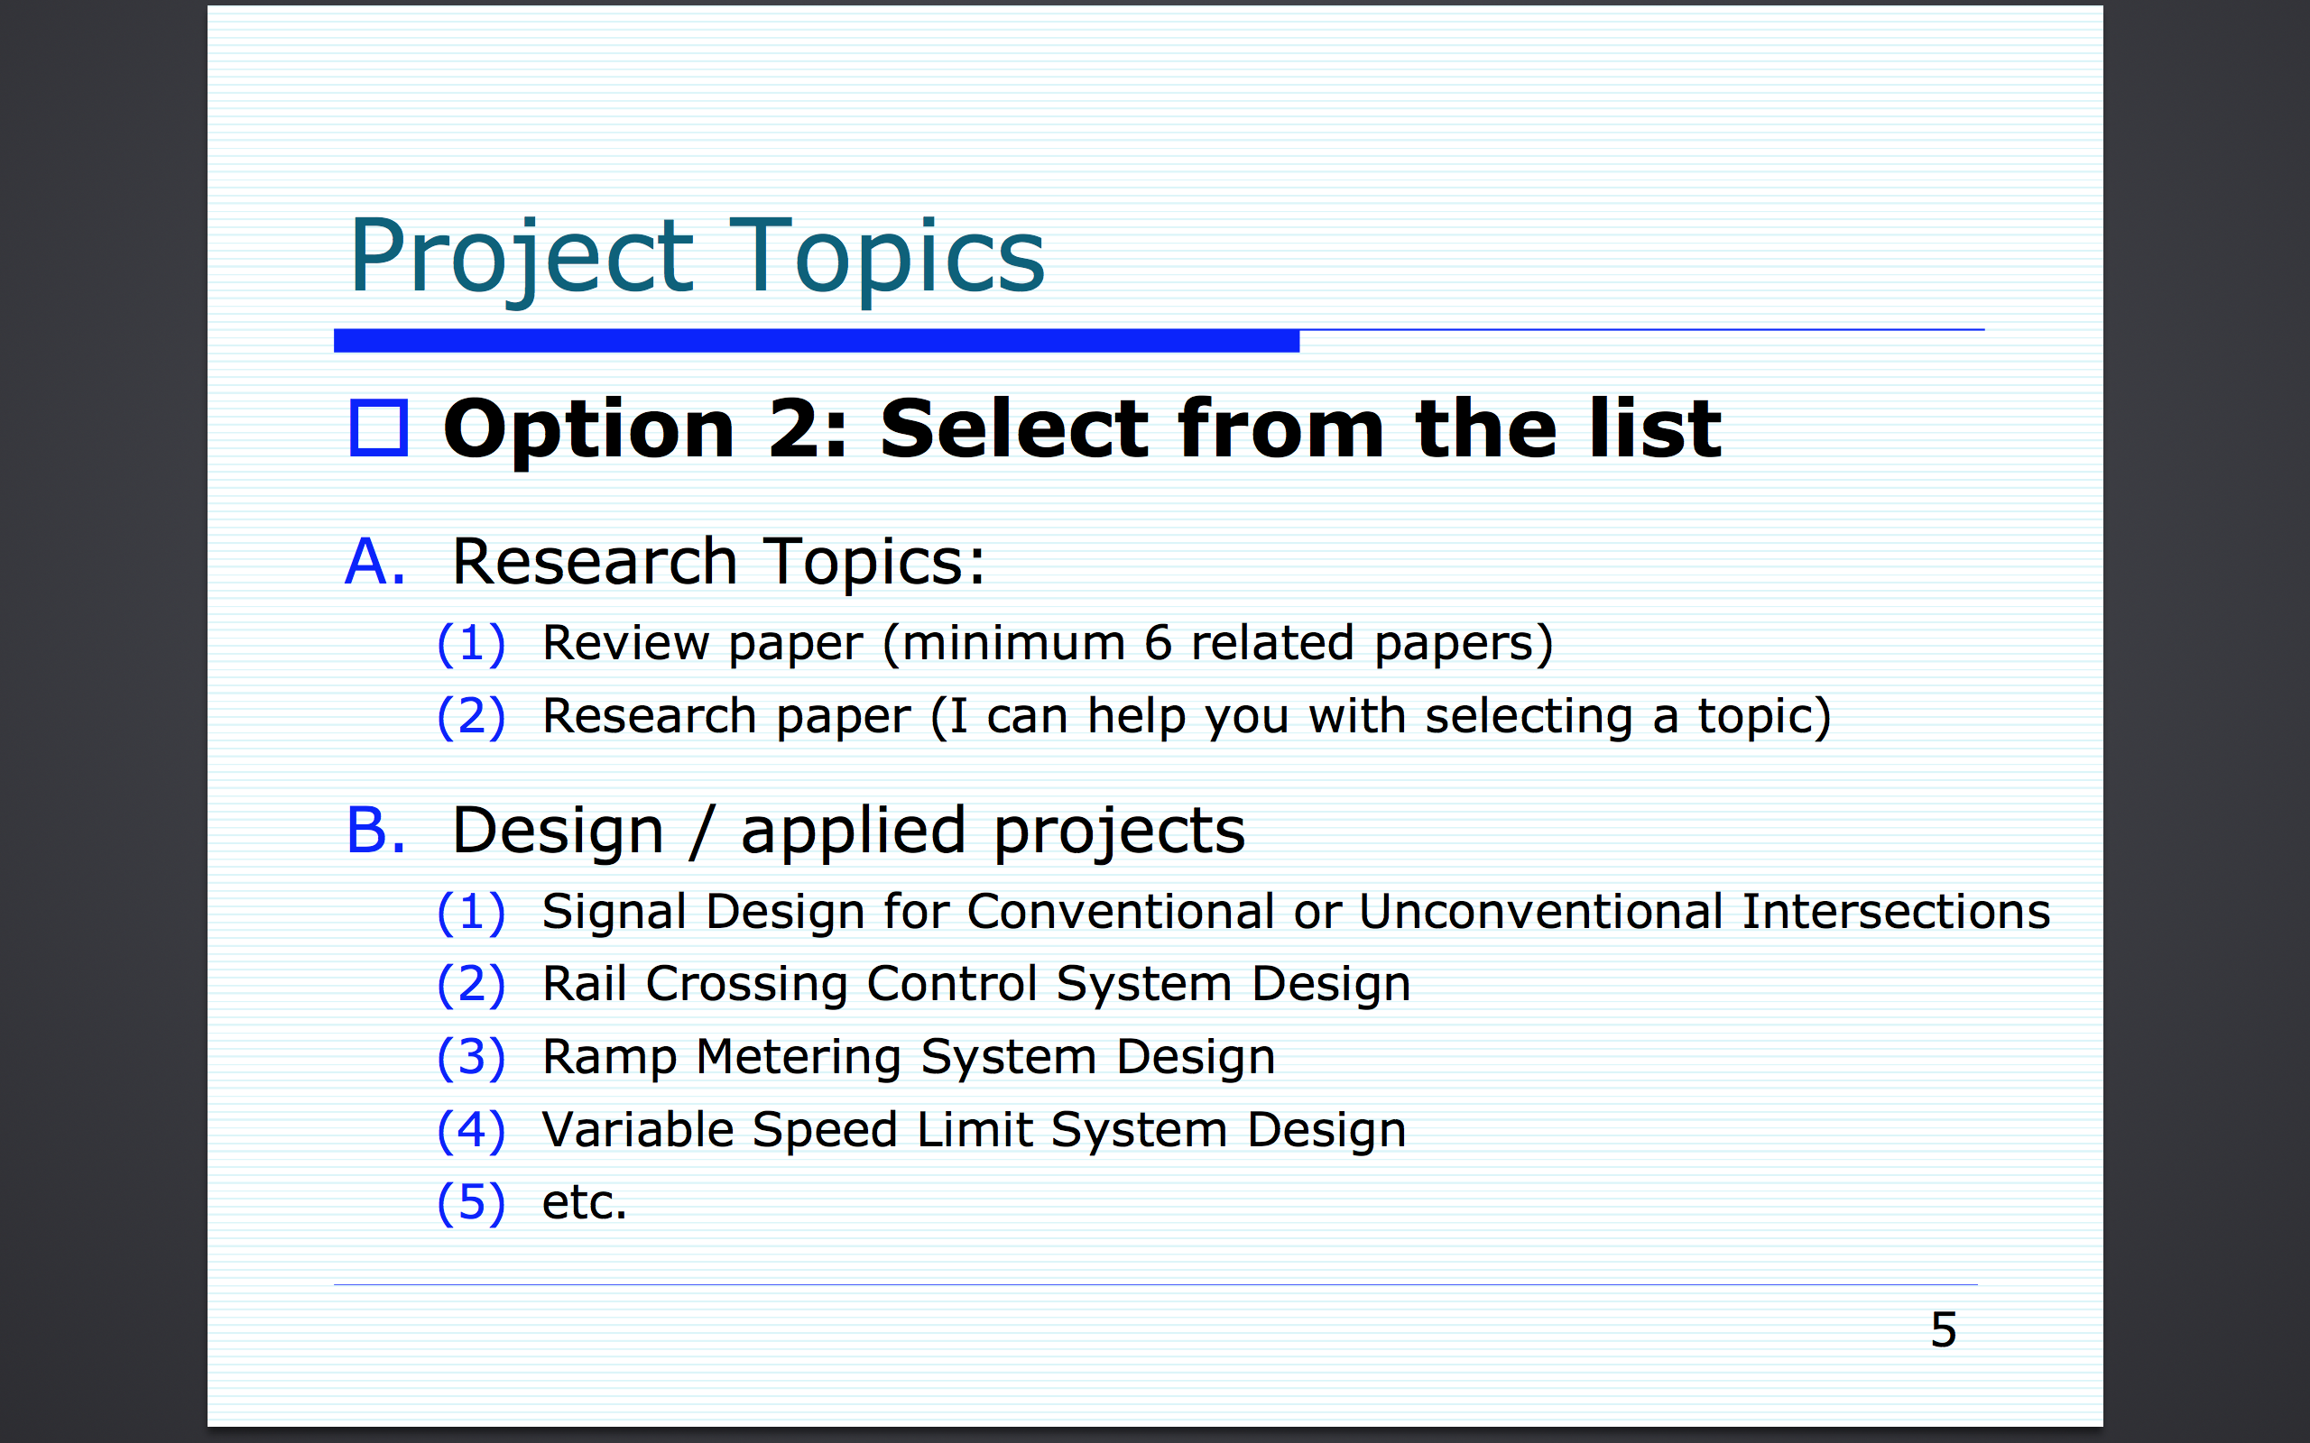The width and height of the screenshot is (2310, 1443).
Task: Click the blue letter B marker
Action: tap(375, 831)
